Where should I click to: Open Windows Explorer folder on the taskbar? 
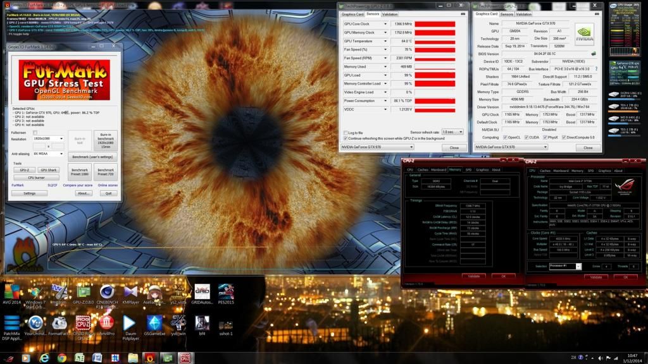[133, 358]
